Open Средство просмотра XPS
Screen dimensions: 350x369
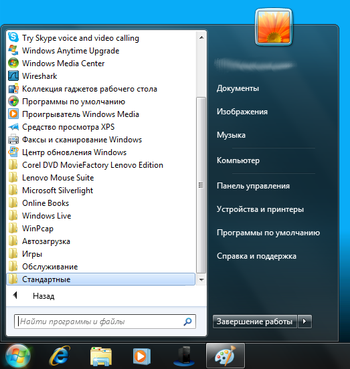click(101, 127)
